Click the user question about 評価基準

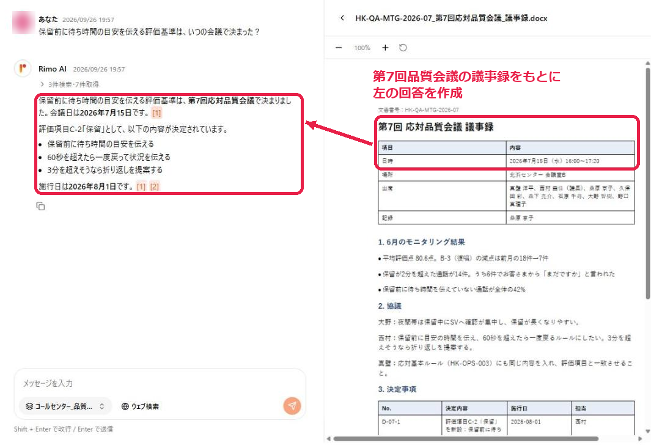[149, 32]
